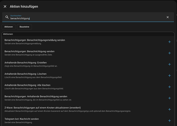Select the Aktionen filter chip
The height and width of the screenshot is (126, 177).
(9, 27)
